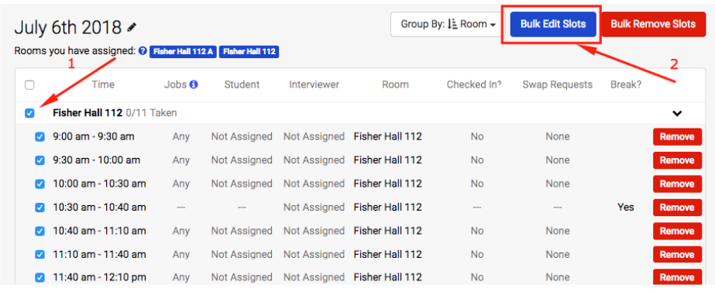This screenshot has width=715, height=292.
Task: Click the Fisher Hall 112 room tag
Action: [249, 52]
